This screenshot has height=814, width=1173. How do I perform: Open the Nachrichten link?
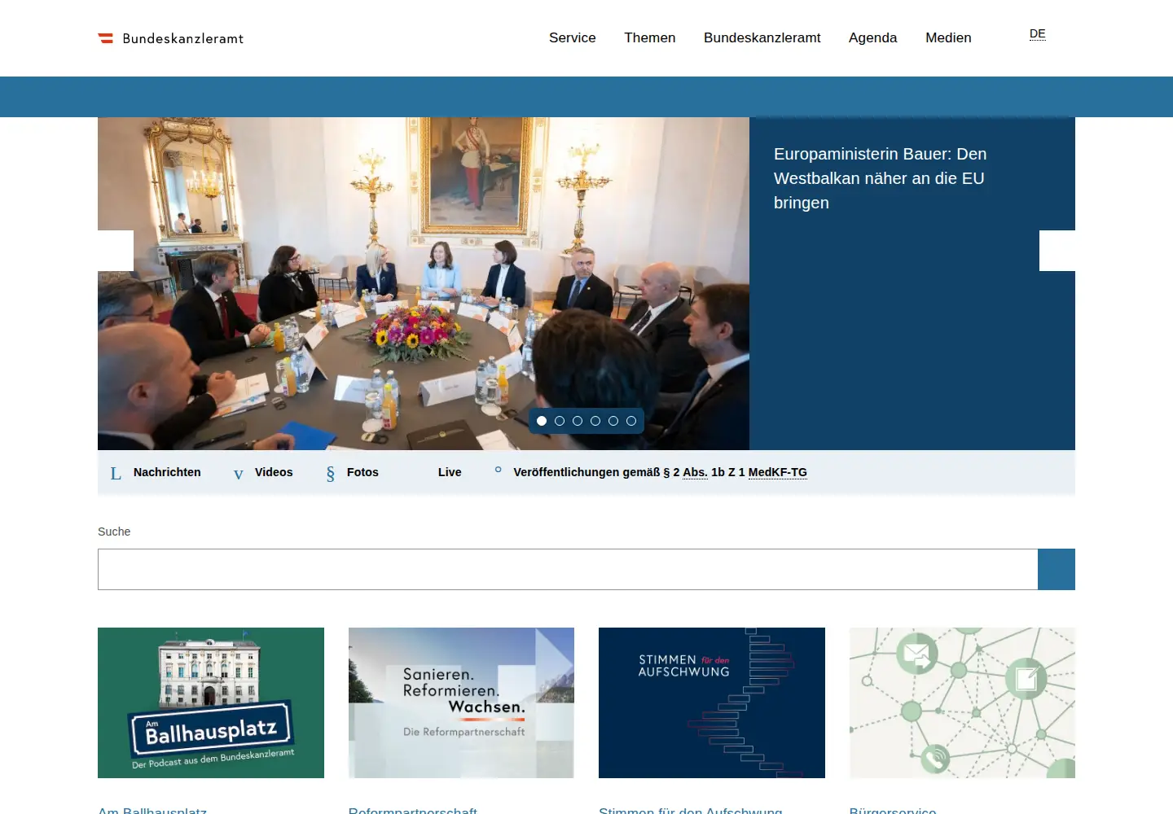(x=167, y=472)
